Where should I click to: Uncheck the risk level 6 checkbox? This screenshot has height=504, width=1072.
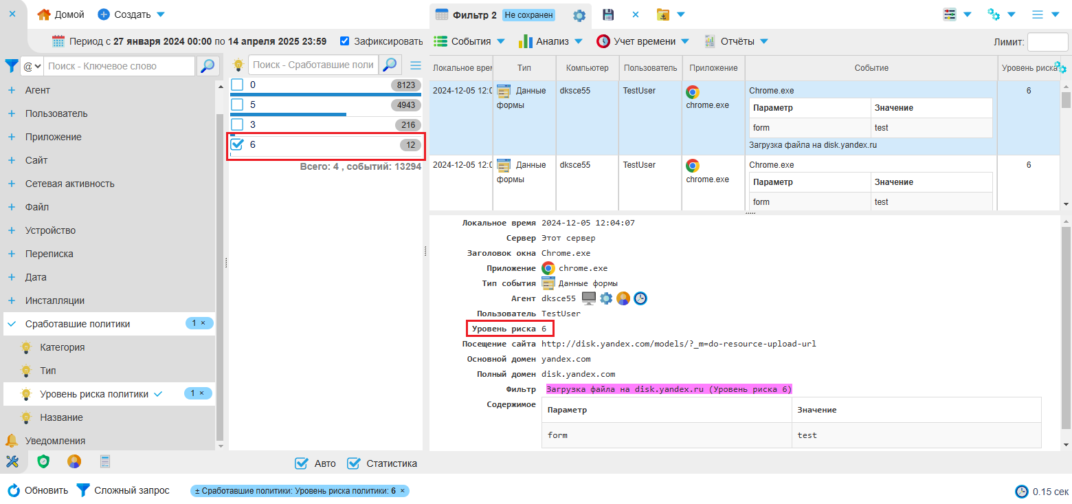click(x=237, y=144)
